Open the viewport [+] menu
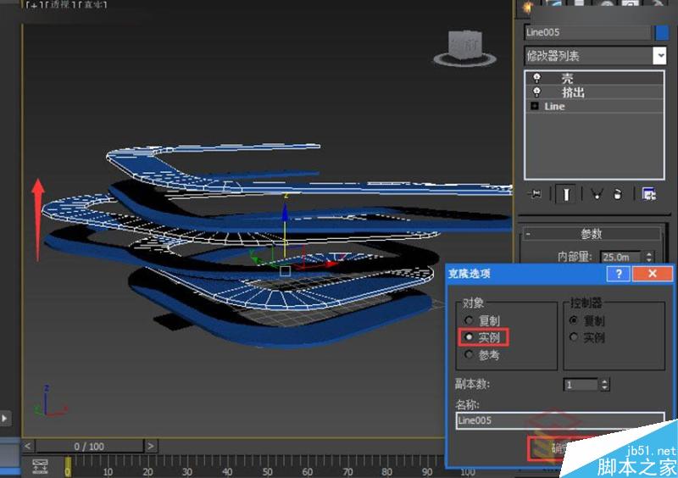 point(33,5)
